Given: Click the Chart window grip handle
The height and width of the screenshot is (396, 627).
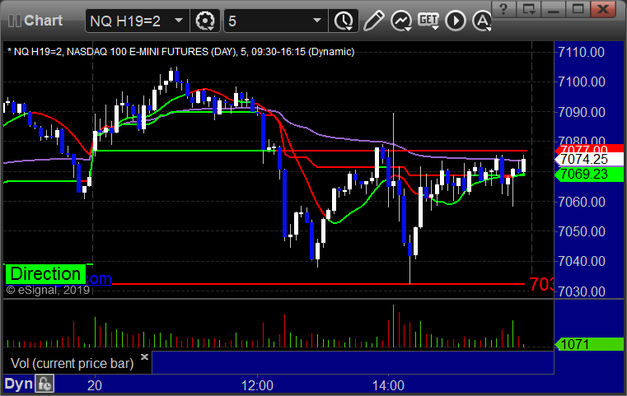Looking at the screenshot, I should click(x=14, y=21).
